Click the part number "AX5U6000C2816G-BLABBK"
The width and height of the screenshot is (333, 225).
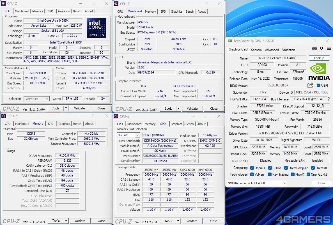pyautogui.click(x=160, y=156)
